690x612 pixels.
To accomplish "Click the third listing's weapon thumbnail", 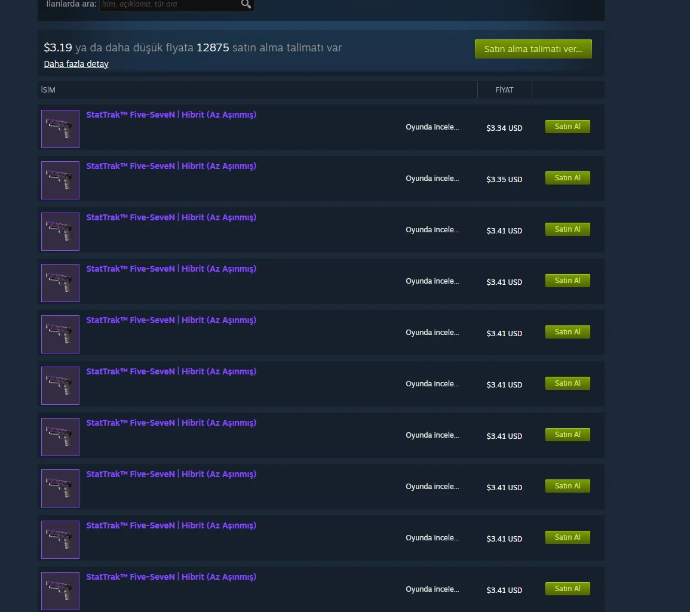I will tap(60, 232).
